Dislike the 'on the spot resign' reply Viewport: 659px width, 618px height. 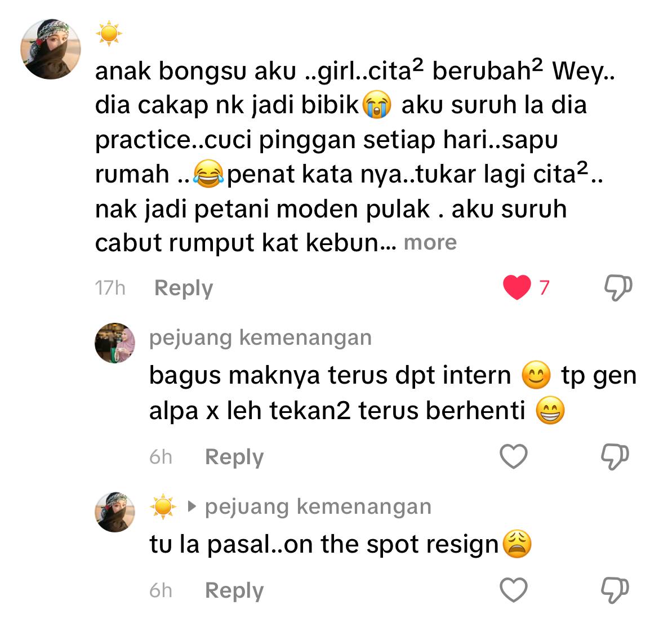pos(615,590)
